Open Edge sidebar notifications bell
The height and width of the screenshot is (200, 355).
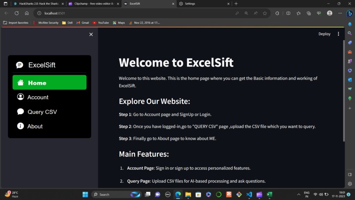point(350,24)
